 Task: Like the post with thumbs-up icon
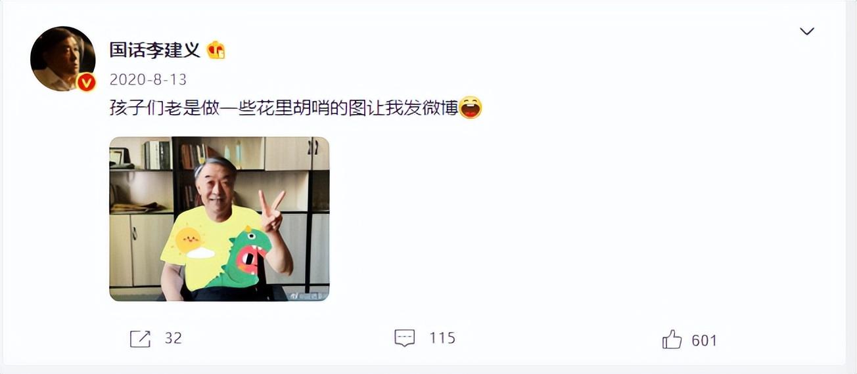[672, 339]
